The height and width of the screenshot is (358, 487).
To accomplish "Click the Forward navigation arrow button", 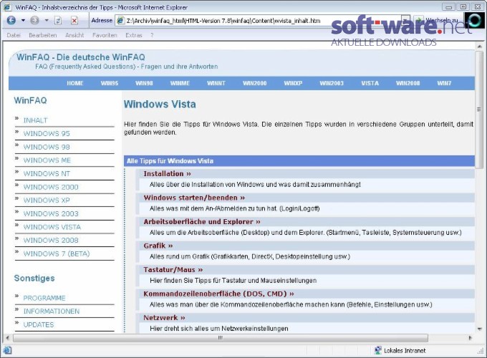I will (35, 21).
